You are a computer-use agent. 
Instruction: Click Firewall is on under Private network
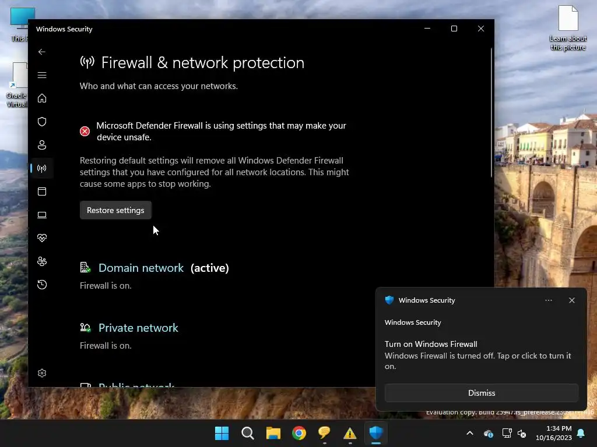point(106,346)
